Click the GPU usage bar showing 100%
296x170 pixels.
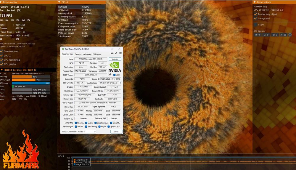31,83
